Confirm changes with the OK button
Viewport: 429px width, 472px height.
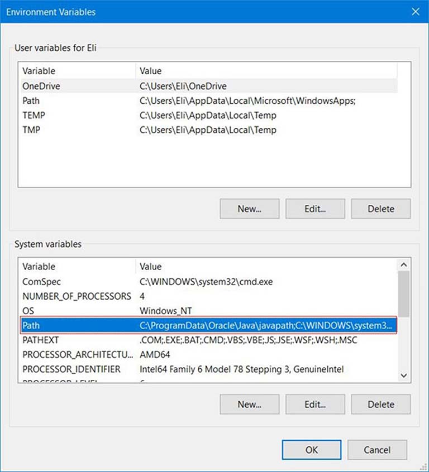[312, 450]
